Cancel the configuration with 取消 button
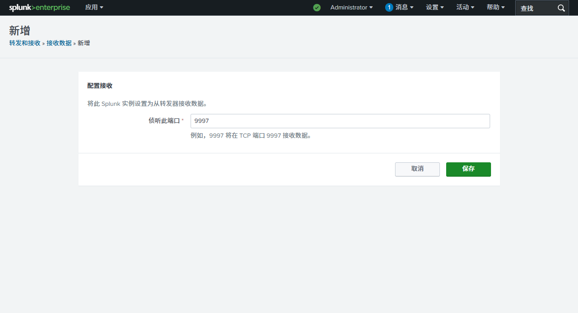Screen dimensions: 578x313 (x=417, y=169)
